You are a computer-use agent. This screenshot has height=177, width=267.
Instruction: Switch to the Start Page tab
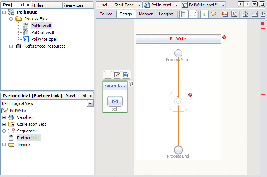(124, 5)
